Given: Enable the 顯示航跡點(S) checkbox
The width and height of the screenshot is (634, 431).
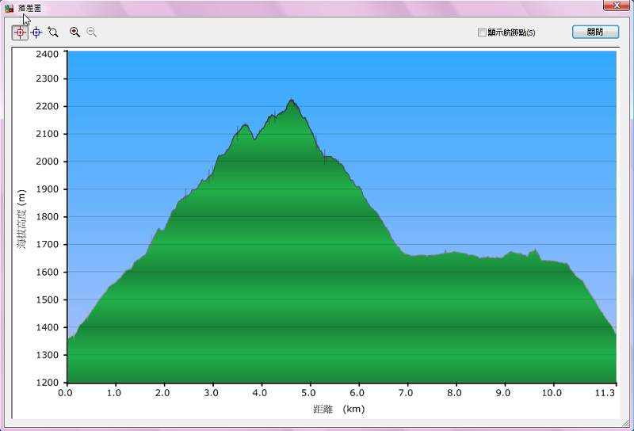Looking at the screenshot, I should (482, 32).
